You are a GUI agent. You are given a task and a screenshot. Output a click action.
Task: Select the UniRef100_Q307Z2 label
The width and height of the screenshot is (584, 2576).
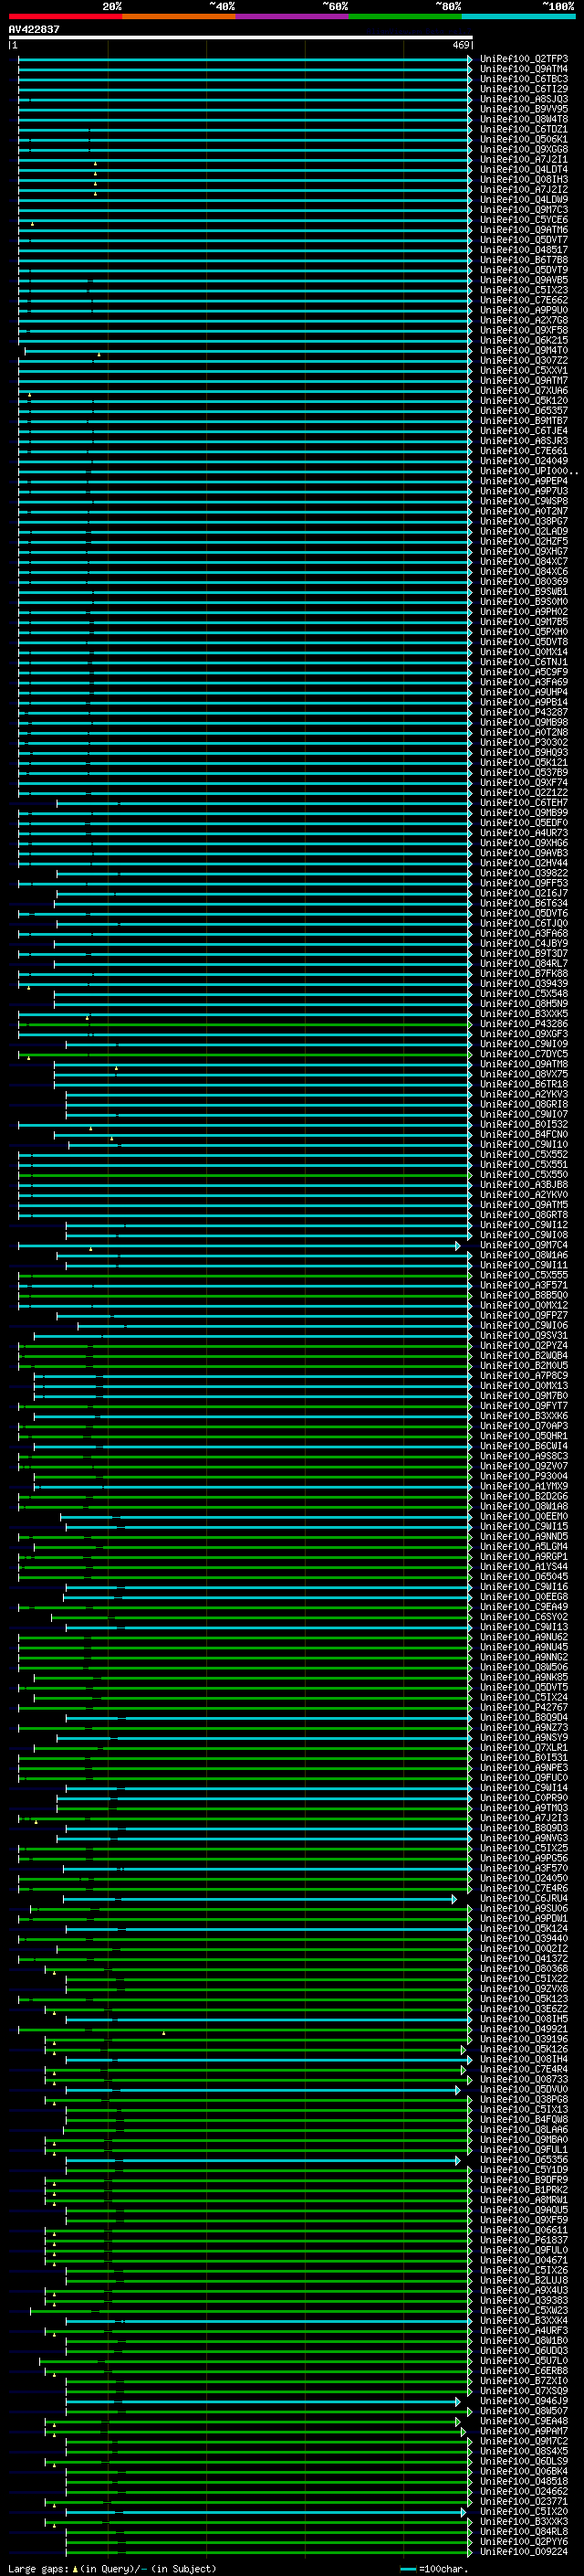coord(524,360)
